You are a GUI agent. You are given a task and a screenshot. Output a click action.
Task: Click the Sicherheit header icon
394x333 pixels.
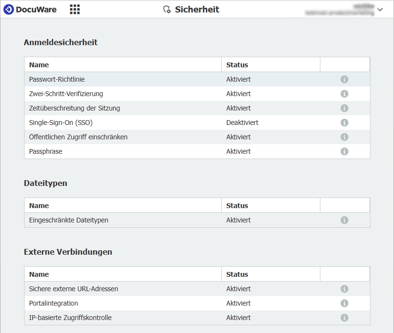(x=165, y=9)
